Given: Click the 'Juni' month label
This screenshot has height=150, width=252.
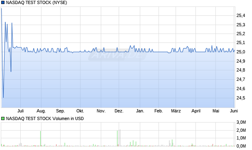Looking at the screenshot, I should point(234,111).
